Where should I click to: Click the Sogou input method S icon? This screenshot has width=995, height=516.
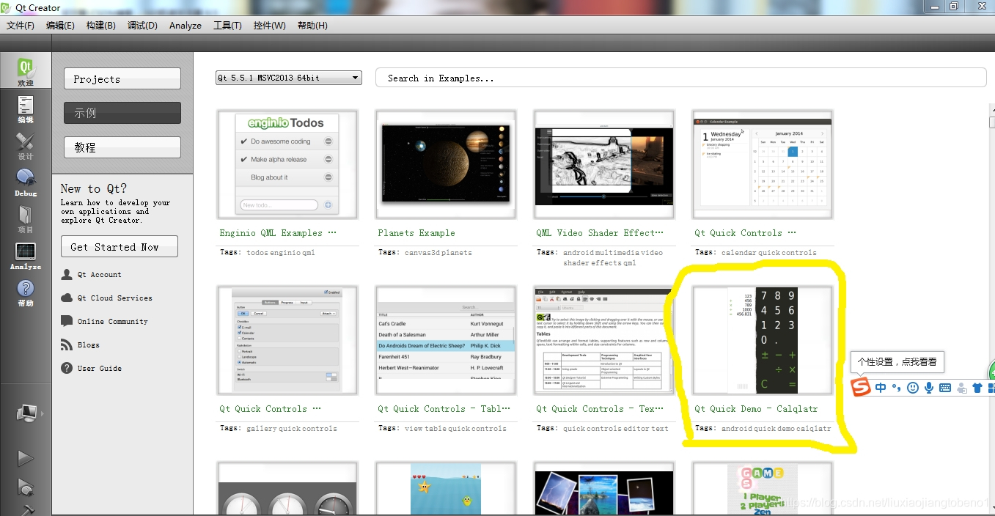pos(861,386)
